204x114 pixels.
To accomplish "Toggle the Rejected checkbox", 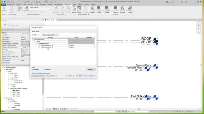I will tap(45, 70).
